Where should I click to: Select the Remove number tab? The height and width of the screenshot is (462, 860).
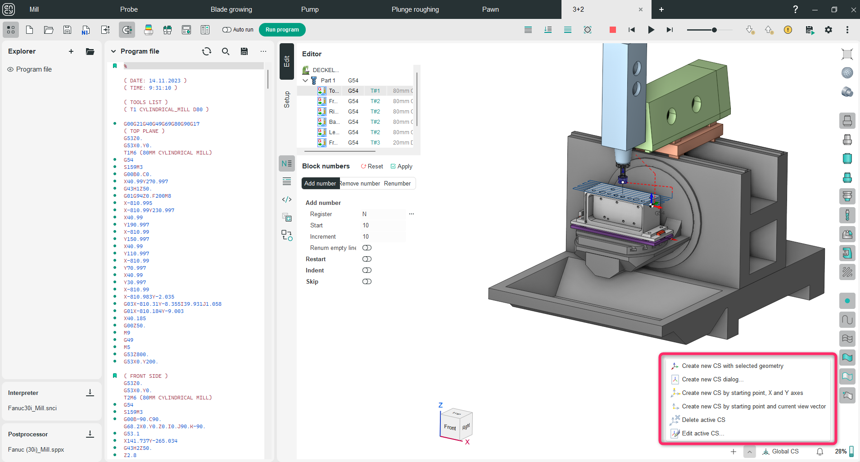(360, 183)
